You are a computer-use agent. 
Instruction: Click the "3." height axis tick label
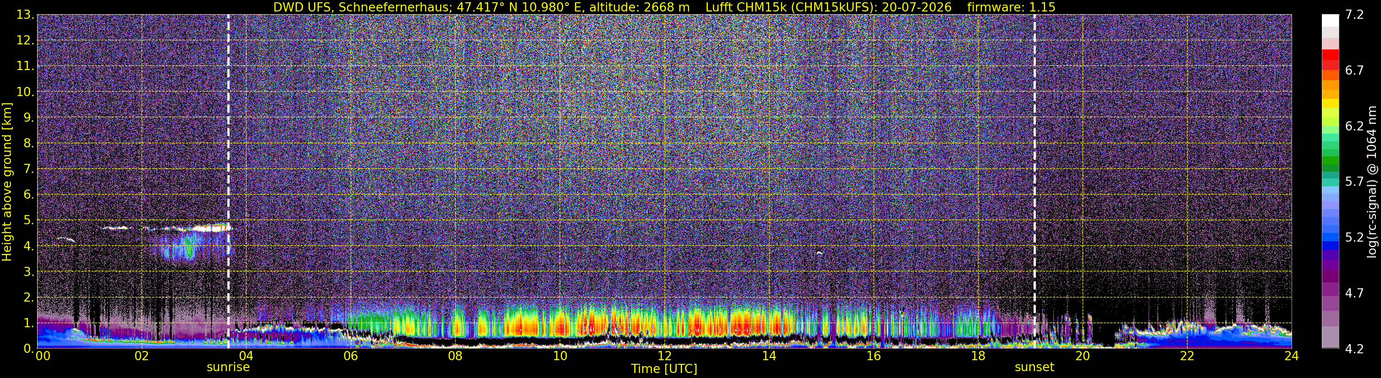[x=28, y=271]
